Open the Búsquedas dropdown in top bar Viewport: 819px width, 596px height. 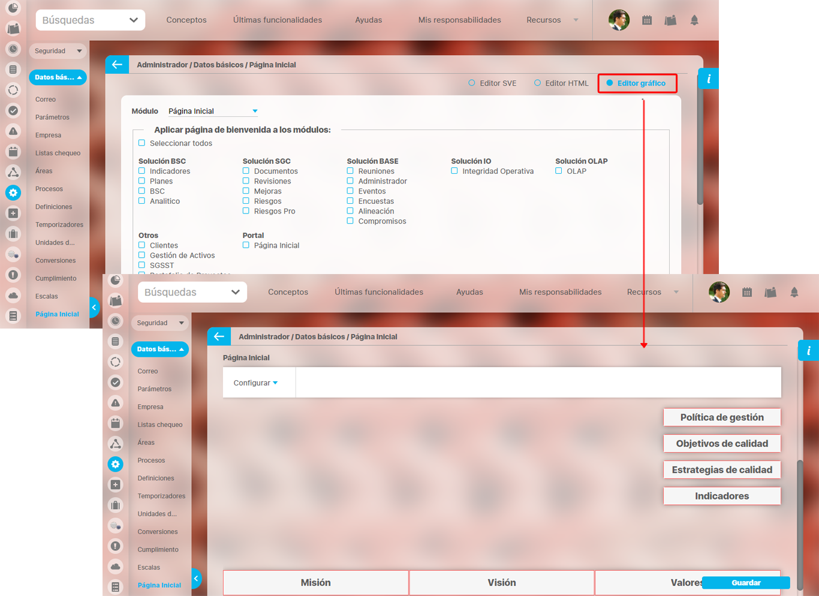pyautogui.click(x=90, y=20)
